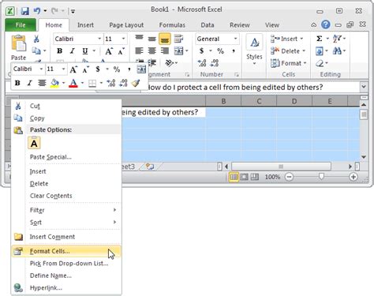Click ribbon Align Text Left icon
The image size is (374, 296).
(x=139, y=51)
